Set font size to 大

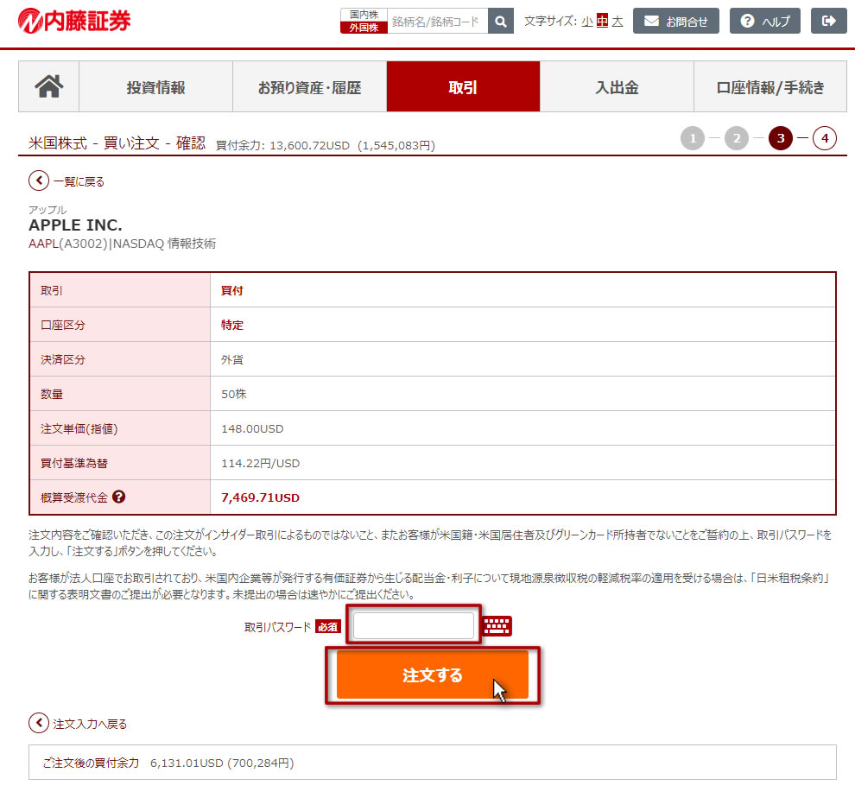click(x=617, y=22)
